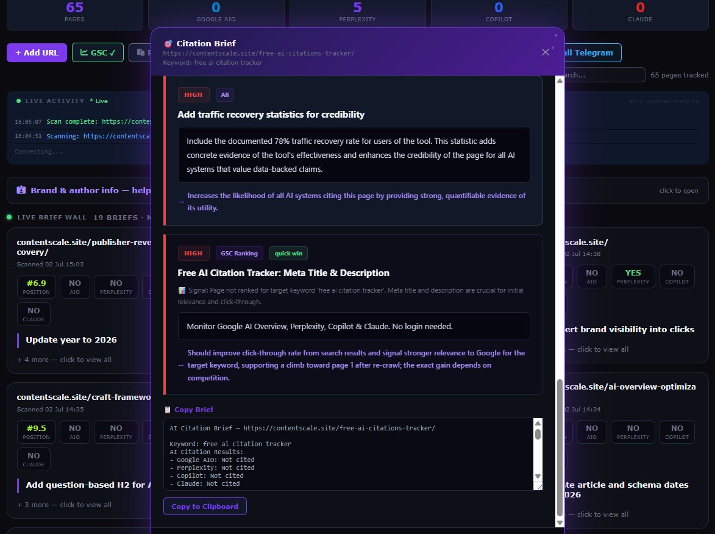Image resolution: width=715 pixels, height=534 pixels.
Task: Open the publisher-revenue-recovery brief card title
Action: (x=84, y=247)
